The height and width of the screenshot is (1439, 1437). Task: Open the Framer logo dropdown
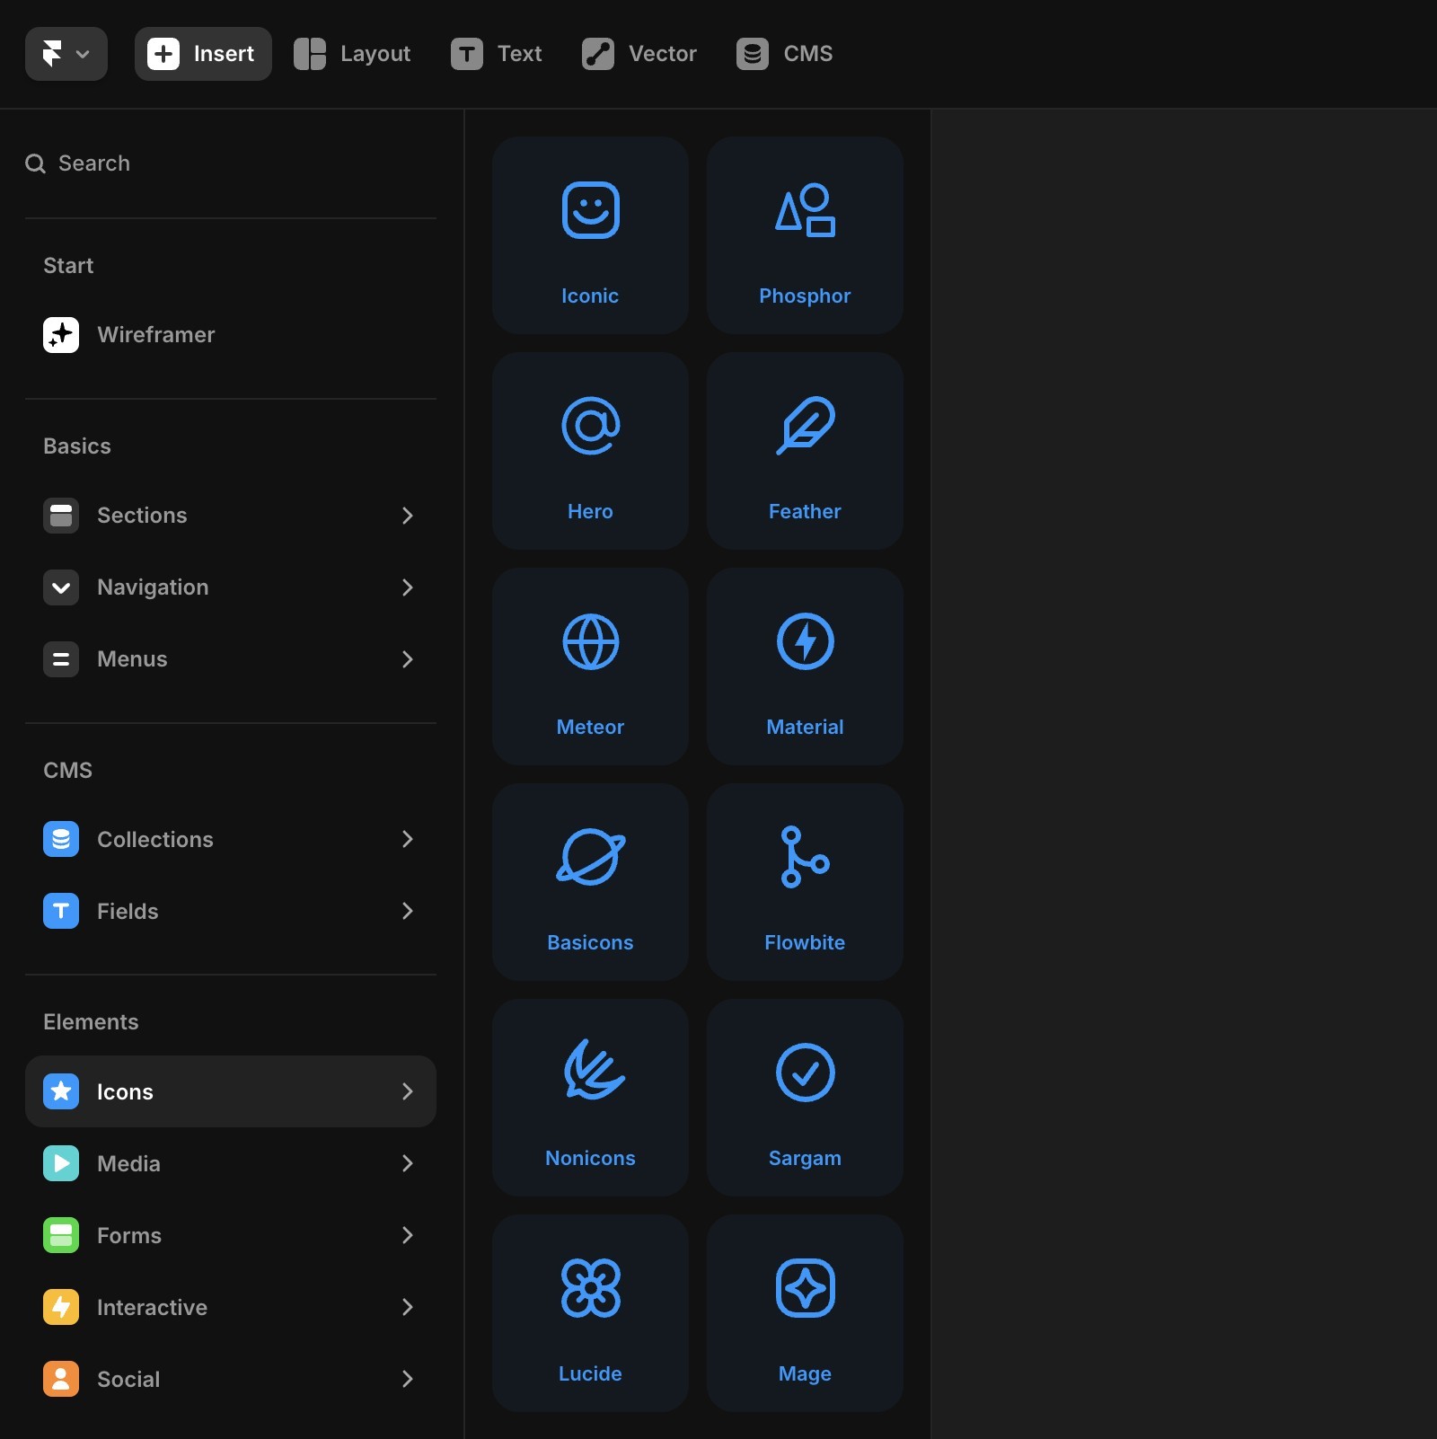66,54
